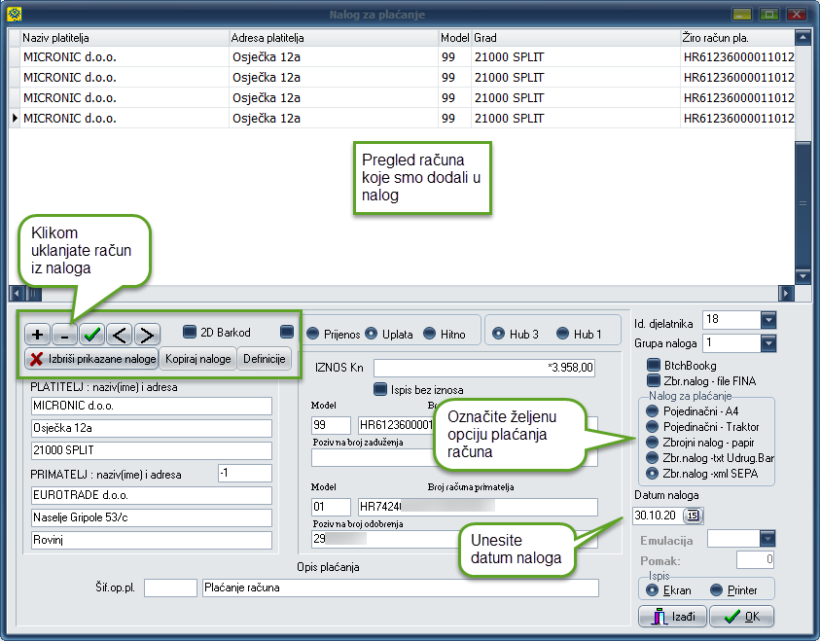Expand the Emulacija dropdown list
The height and width of the screenshot is (641, 820).
point(767,539)
